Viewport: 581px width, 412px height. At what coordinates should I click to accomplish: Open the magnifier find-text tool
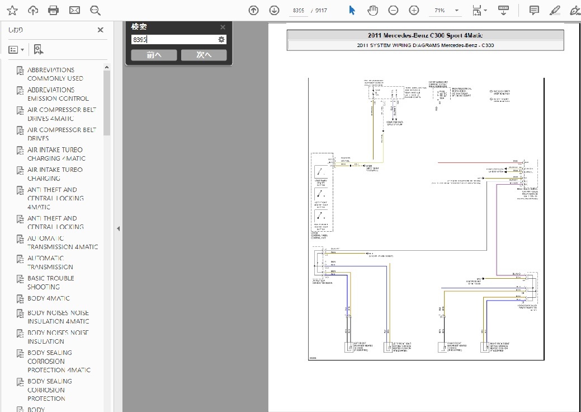[95, 11]
